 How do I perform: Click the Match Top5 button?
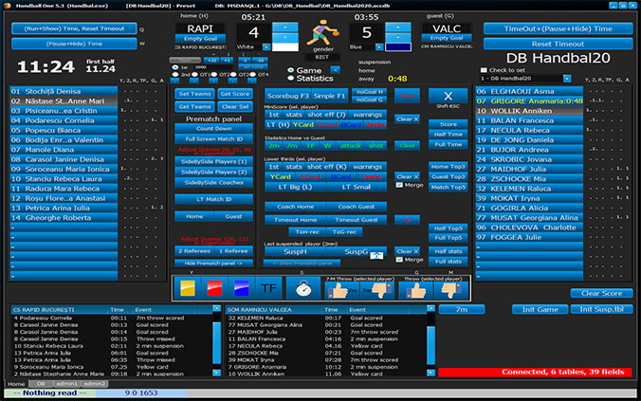449,187
